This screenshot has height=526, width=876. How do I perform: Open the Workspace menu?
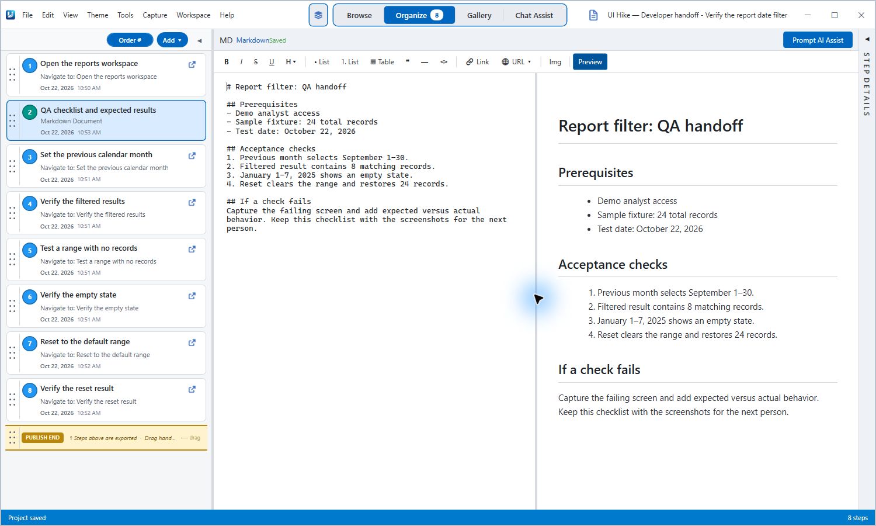point(193,15)
